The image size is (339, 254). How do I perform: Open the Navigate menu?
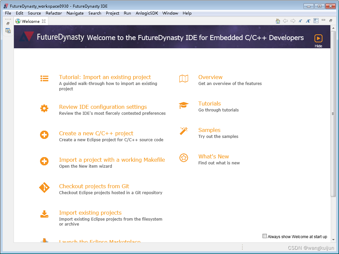(x=75, y=13)
